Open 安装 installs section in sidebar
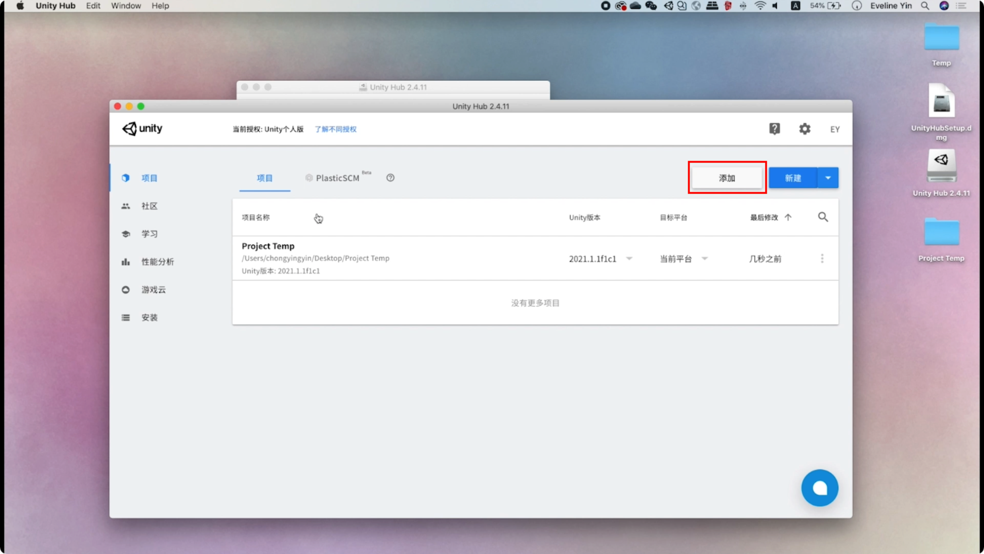 tap(149, 318)
